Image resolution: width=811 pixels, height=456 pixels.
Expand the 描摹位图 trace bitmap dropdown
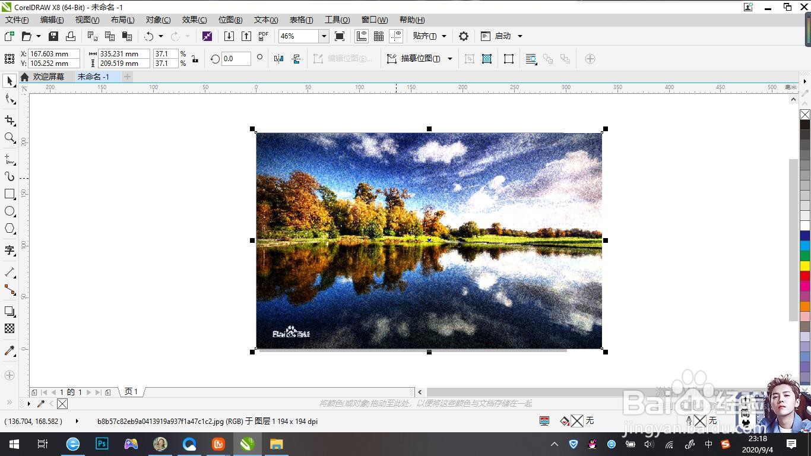(x=450, y=59)
